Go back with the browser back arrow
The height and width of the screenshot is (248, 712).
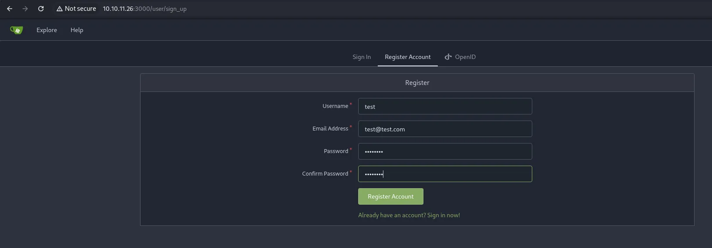click(x=10, y=9)
